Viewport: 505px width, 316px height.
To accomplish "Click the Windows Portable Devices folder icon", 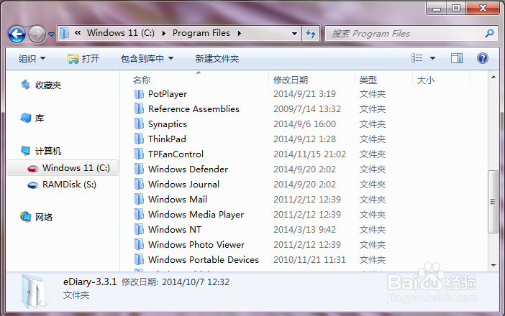I will click(139, 260).
